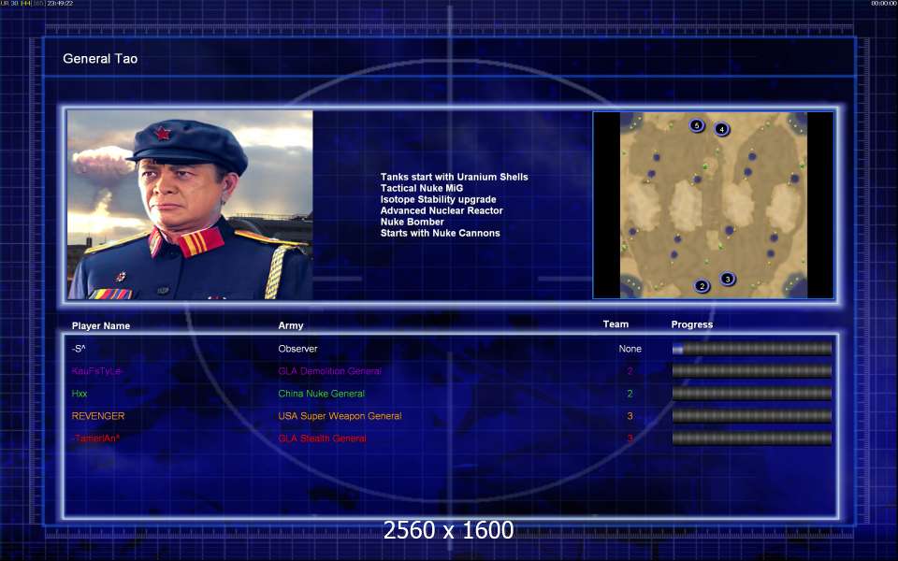Click the 'Player Name' column header

coord(101,325)
